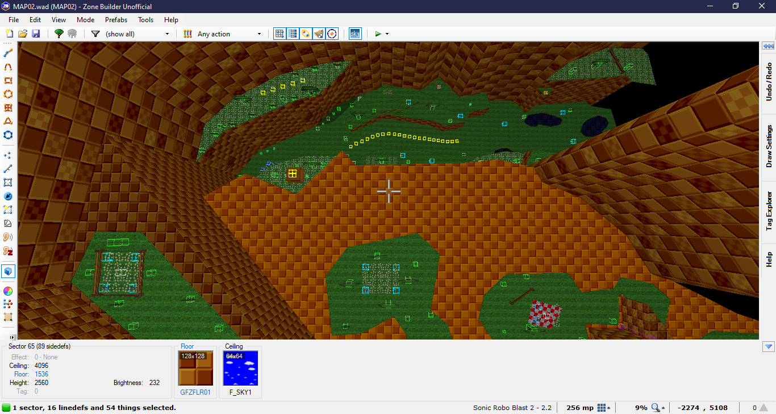Select the triangle draw tool
Screen dimensions: 776x414
pos(8,121)
